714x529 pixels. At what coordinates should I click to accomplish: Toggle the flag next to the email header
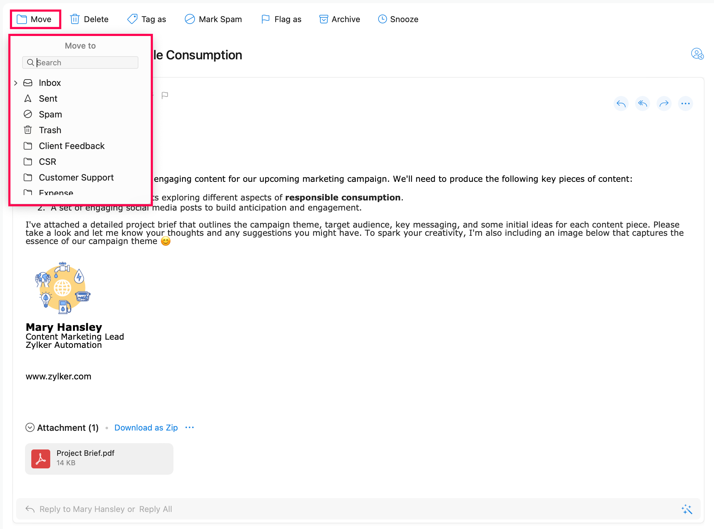coord(165,95)
